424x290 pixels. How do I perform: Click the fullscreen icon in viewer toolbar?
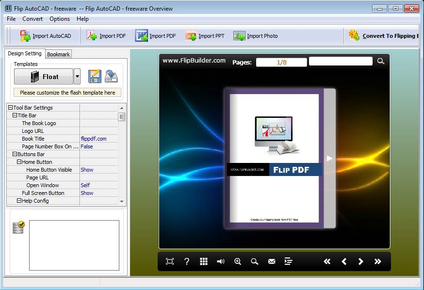coord(170,261)
